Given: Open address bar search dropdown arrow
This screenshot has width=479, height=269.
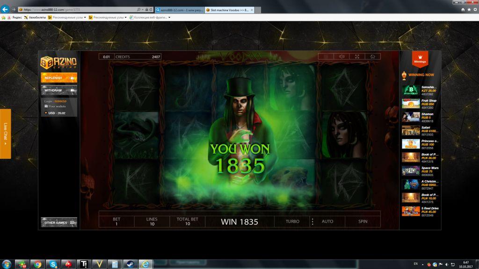Looking at the screenshot, I should [142, 10].
